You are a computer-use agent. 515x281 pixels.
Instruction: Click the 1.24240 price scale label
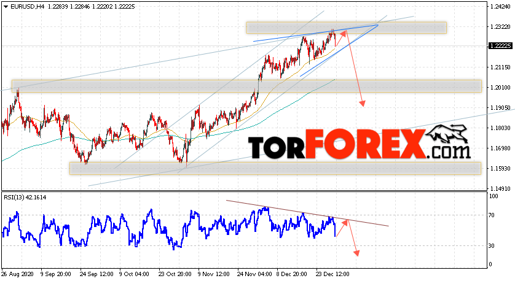[x=500, y=6]
